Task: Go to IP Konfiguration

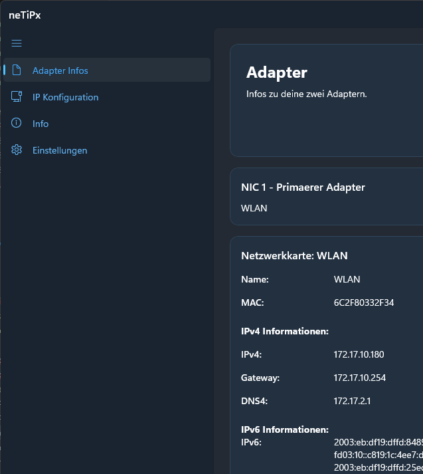Action: pos(107,97)
